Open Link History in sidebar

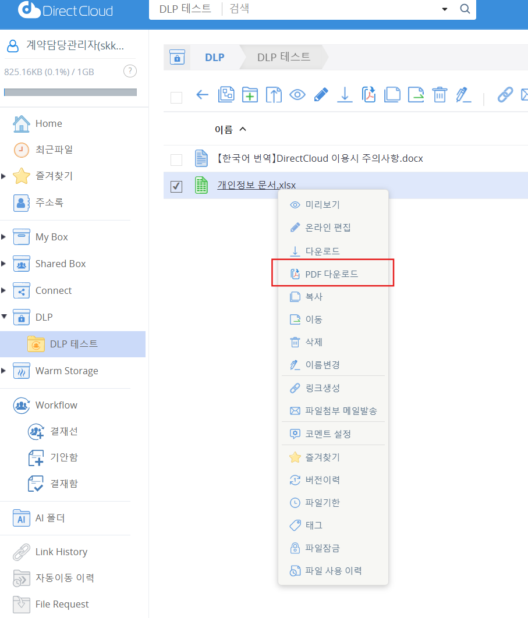tap(61, 552)
